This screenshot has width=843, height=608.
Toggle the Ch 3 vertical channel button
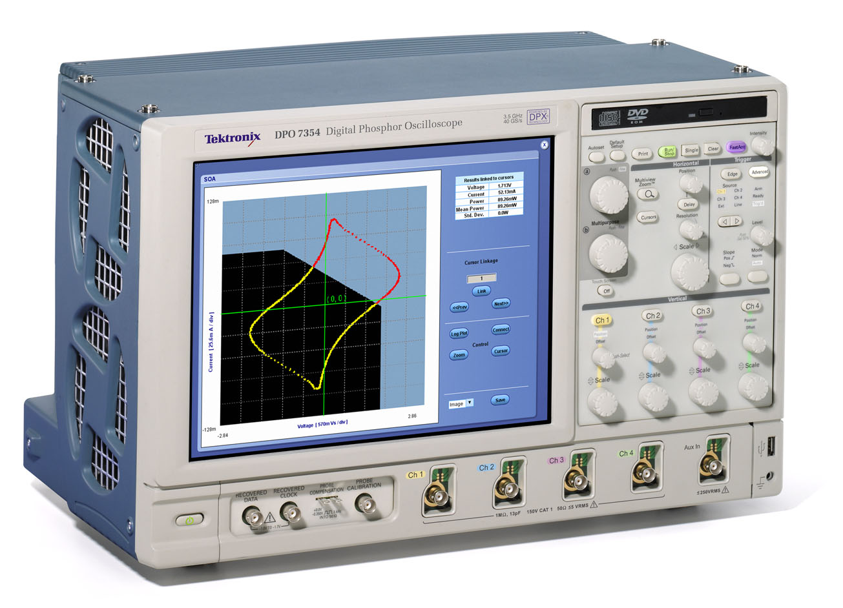[x=703, y=310]
